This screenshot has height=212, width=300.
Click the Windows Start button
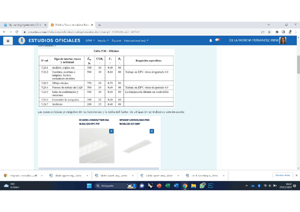[x=89, y=185]
